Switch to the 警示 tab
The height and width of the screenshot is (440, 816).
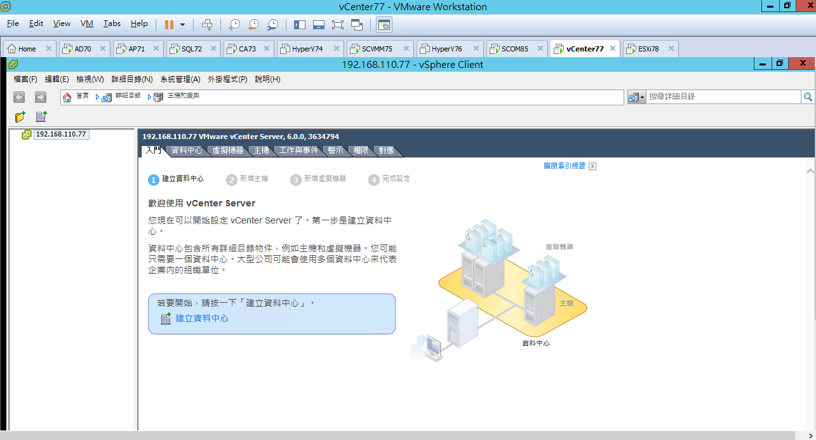[x=336, y=150]
